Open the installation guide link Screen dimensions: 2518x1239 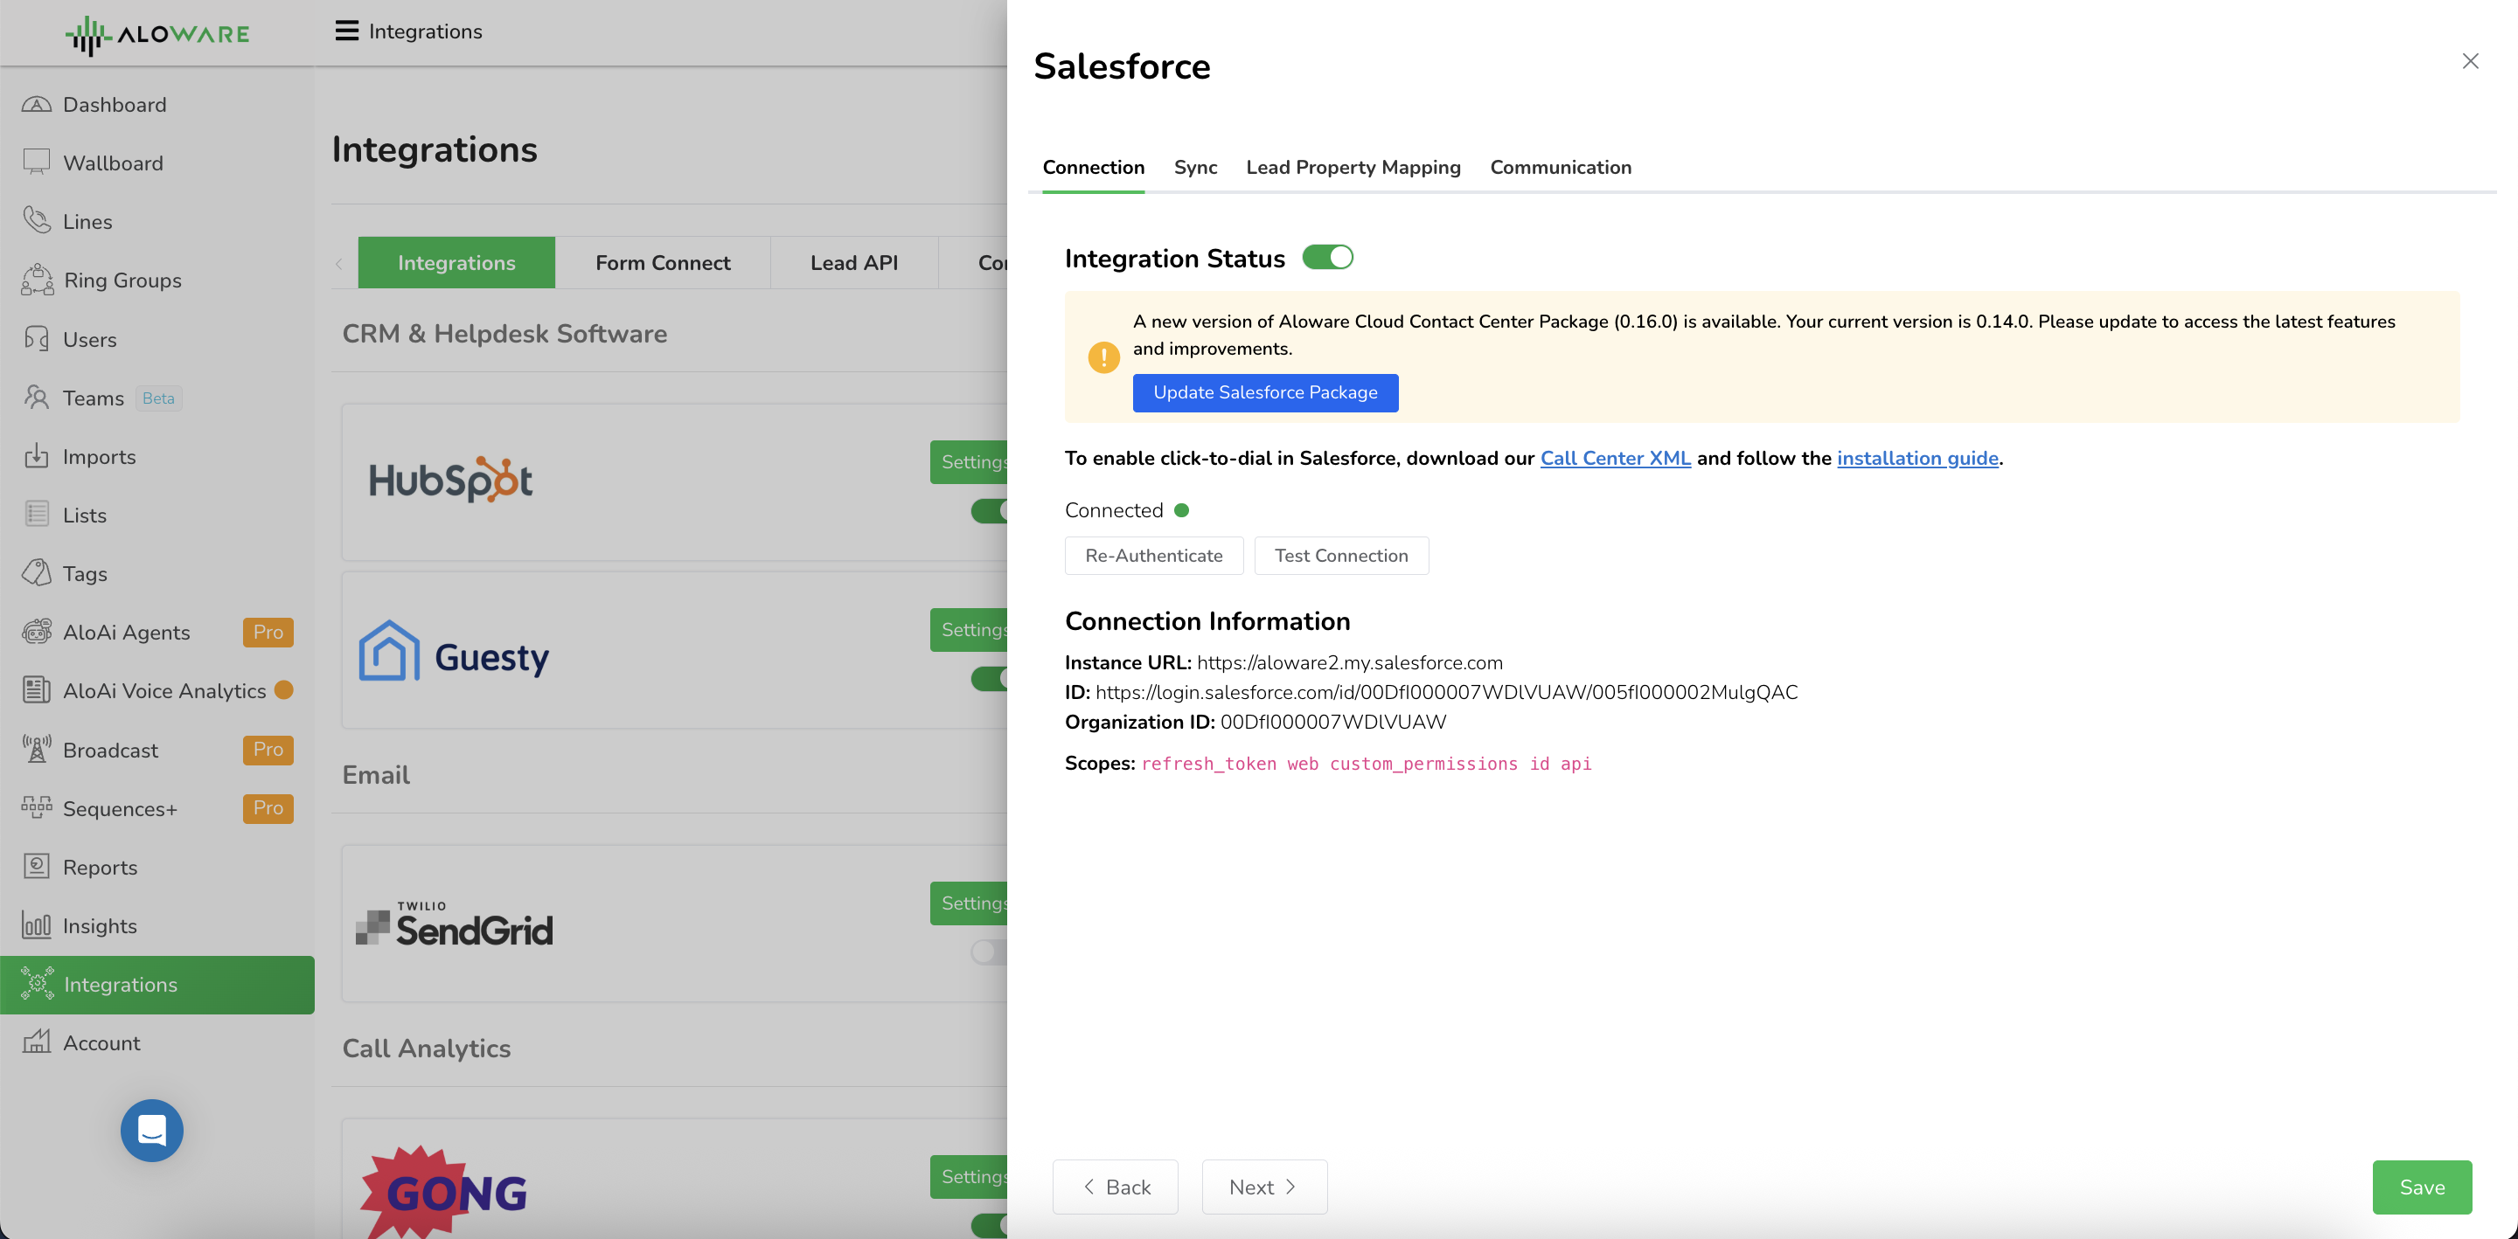[x=1916, y=457]
